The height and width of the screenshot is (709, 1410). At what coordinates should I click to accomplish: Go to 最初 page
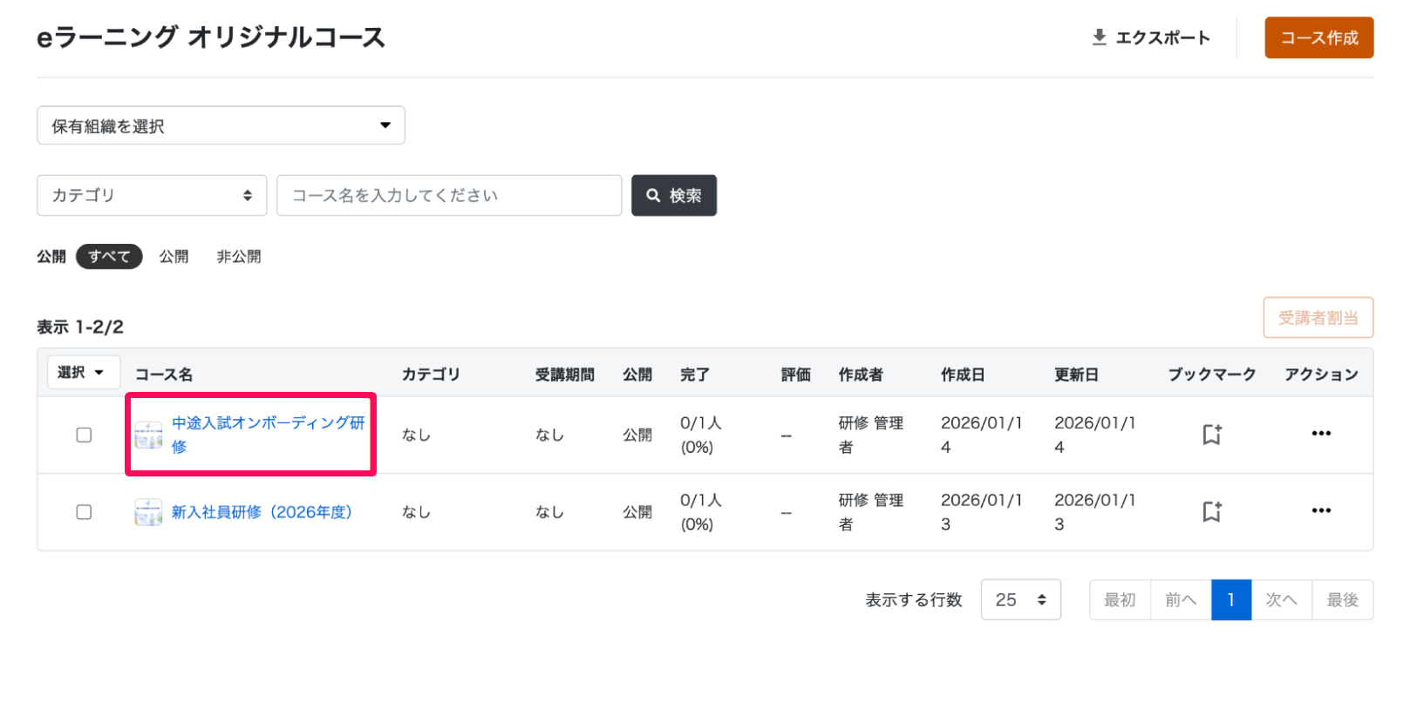[x=1120, y=599]
